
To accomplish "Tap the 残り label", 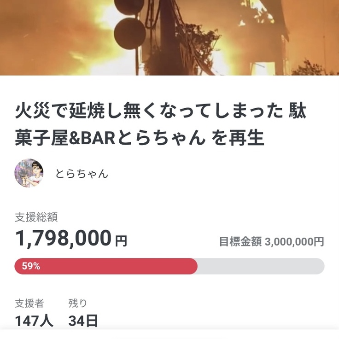I will click(77, 303).
